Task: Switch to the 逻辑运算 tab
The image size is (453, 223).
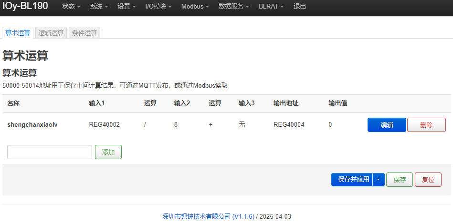Action: 51,33
